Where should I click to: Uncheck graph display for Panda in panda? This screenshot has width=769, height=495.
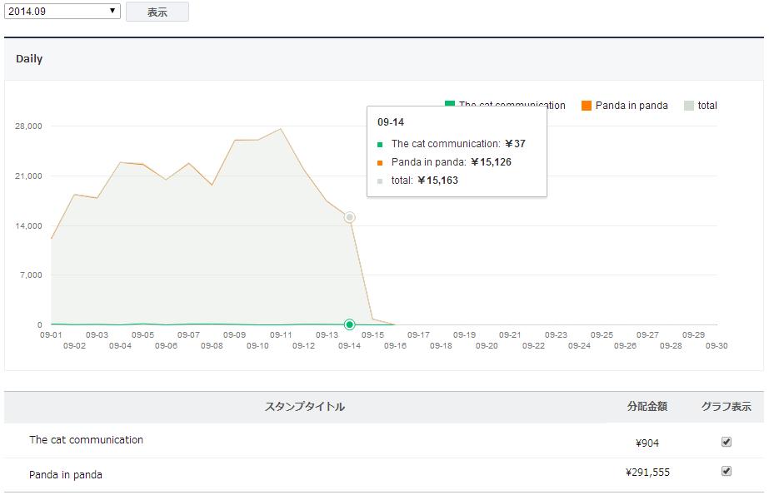[x=727, y=471]
